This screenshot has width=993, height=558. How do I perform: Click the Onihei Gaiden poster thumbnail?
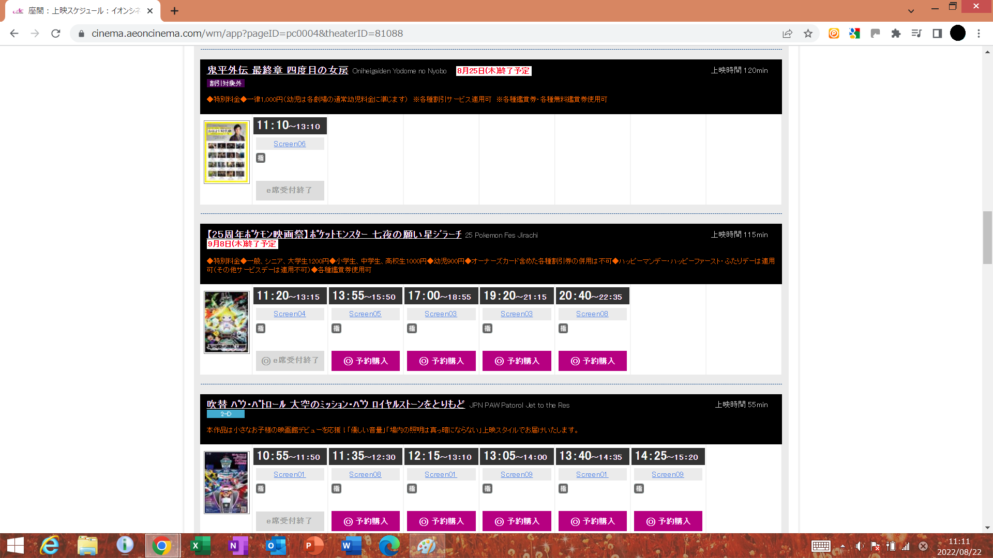(227, 152)
